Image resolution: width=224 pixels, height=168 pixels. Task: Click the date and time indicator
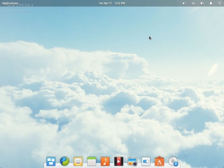coord(112,3)
